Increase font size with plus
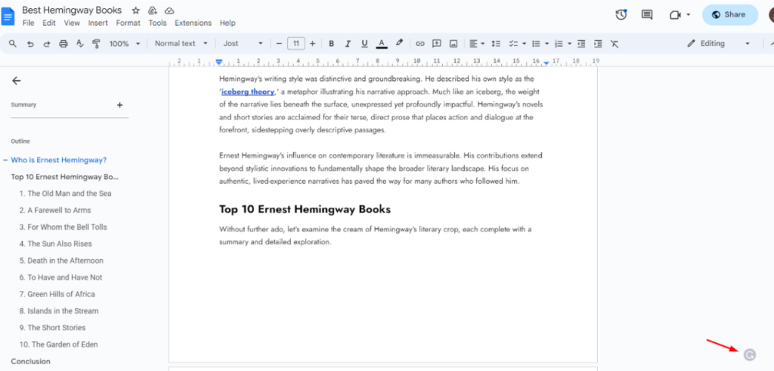This screenshot has height=371, width=774. (312, 43)
